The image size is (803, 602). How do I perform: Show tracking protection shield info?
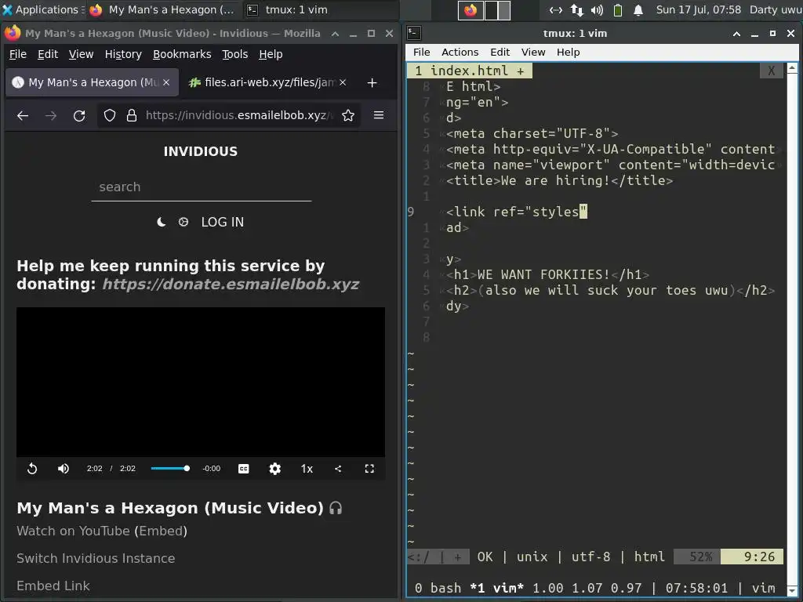click(110, 116)
